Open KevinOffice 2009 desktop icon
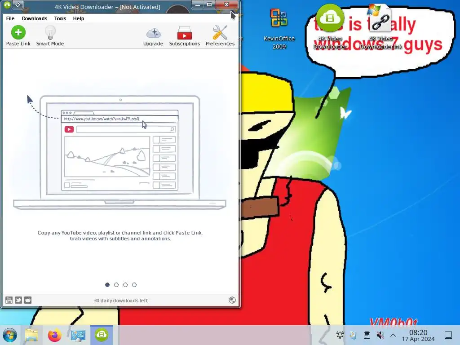Viewport: 460px width, 345px height. coord(279,29)
